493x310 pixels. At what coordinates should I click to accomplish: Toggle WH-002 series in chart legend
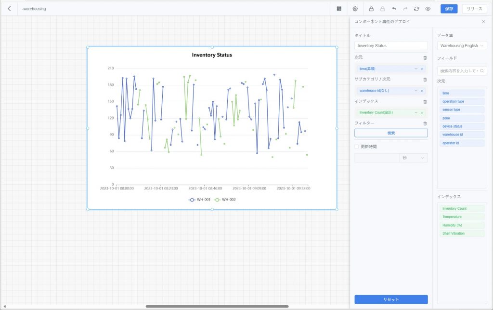[x=225, y=200]
